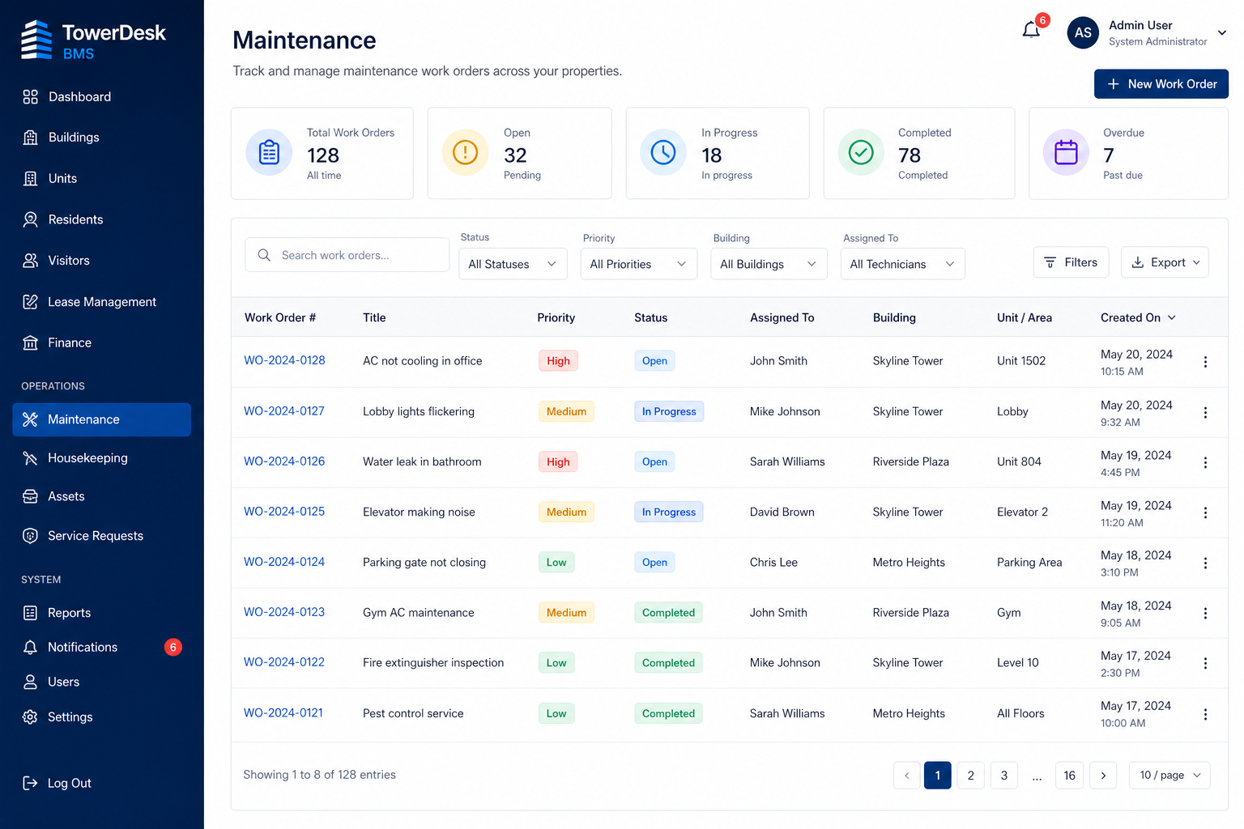Click the Dashboard grid icon

click(30, 97)
